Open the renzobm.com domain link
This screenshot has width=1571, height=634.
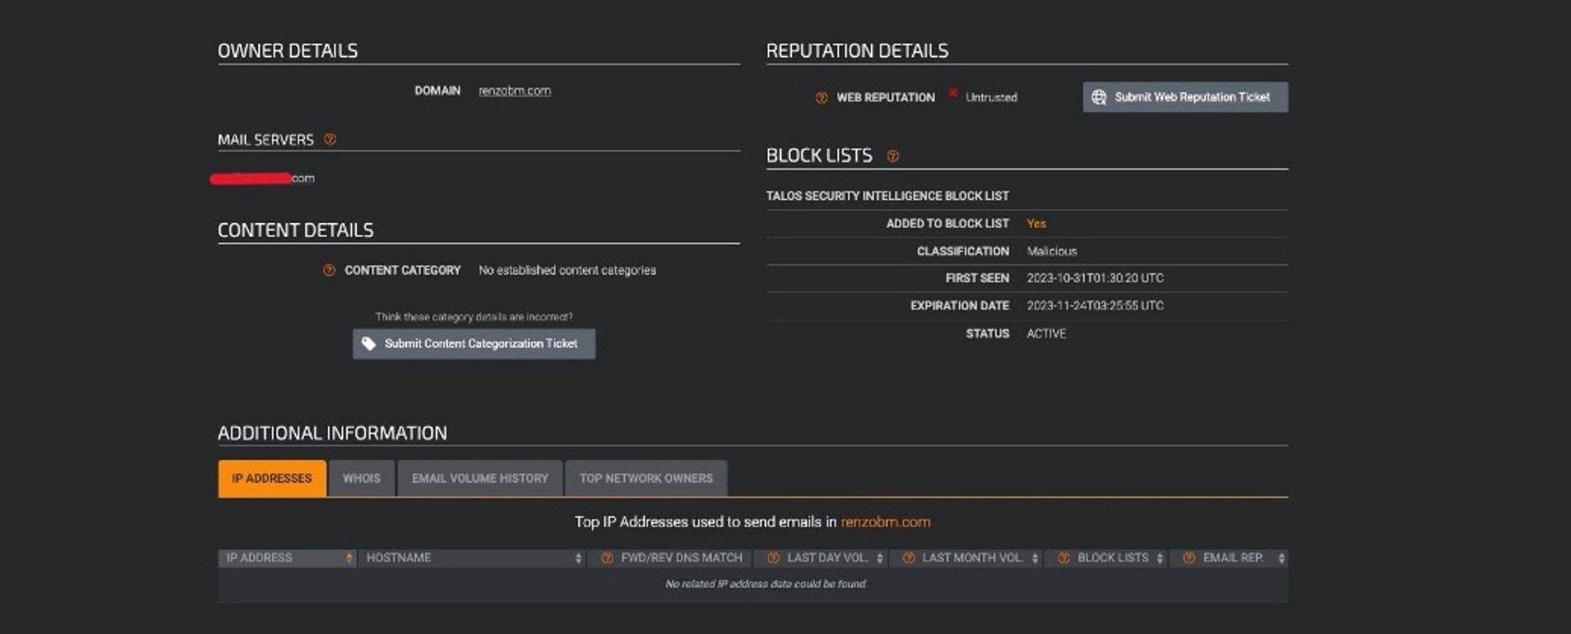pos(514,90)
